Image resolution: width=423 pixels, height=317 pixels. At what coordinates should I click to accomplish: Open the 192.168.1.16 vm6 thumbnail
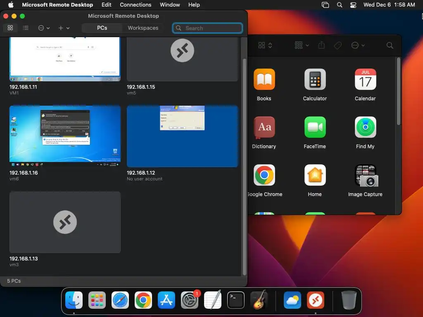point(65,136)
